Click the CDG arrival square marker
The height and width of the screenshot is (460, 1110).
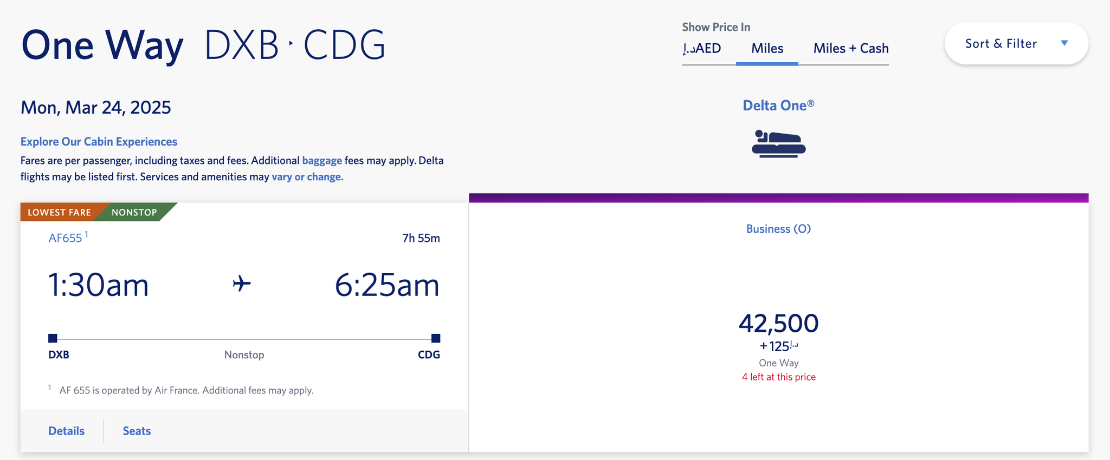pyautogui.click(x=436, y=338)
